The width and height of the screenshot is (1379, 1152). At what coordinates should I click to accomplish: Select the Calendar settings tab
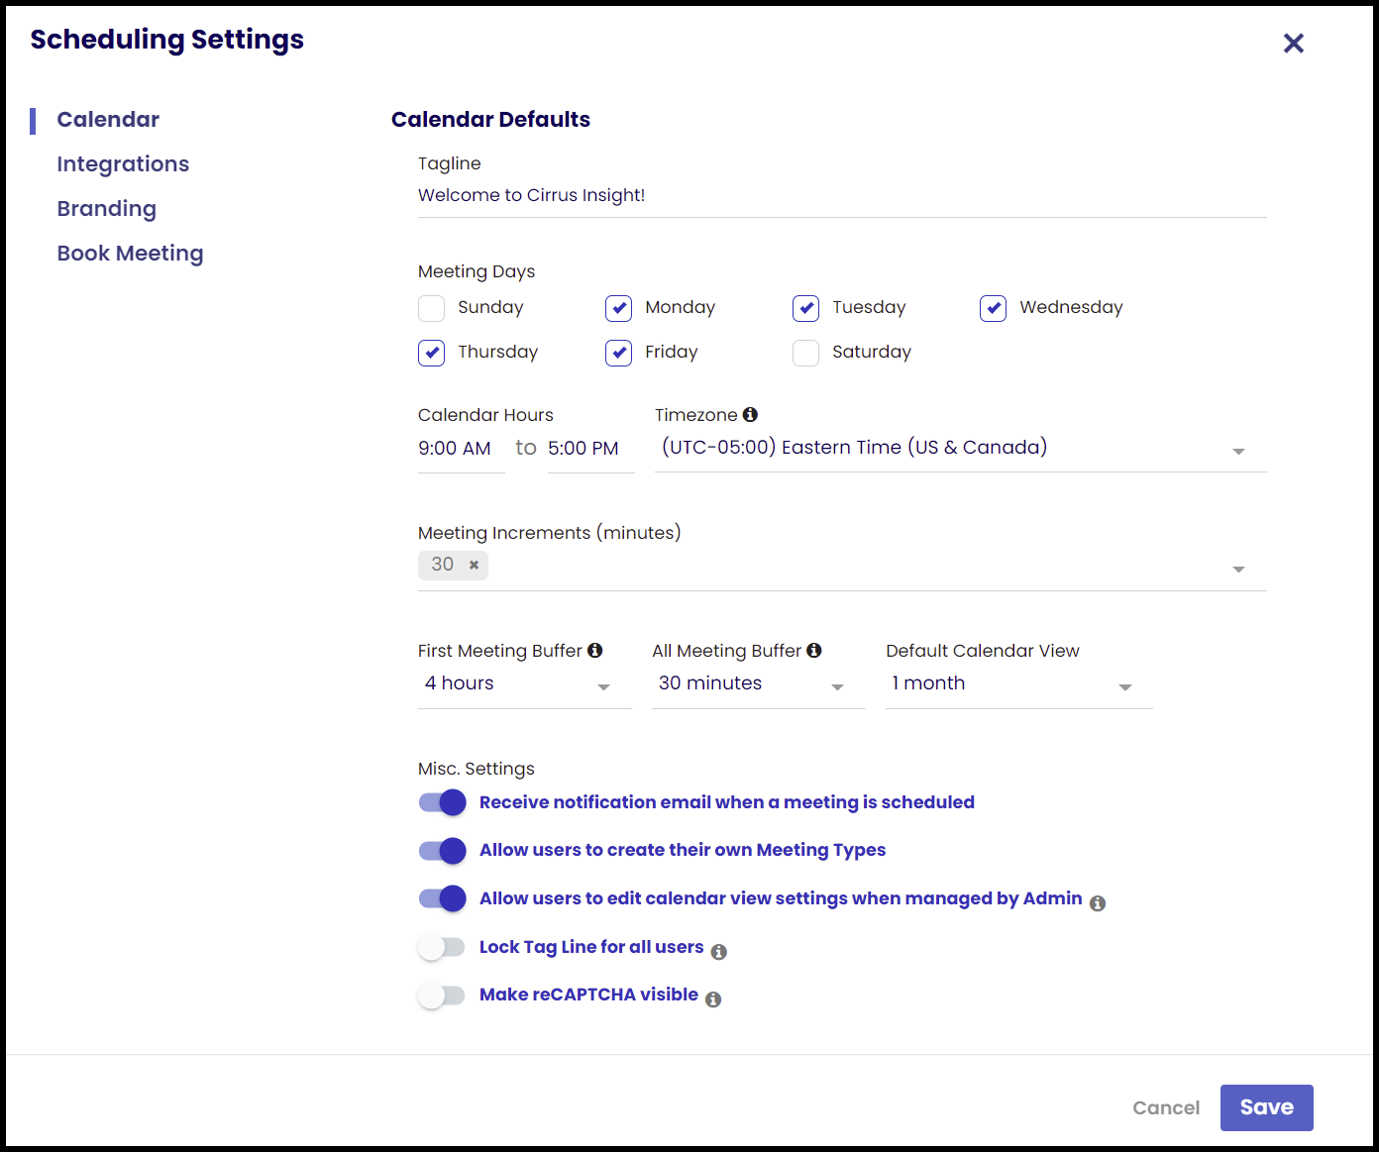[x=108, y=120]
